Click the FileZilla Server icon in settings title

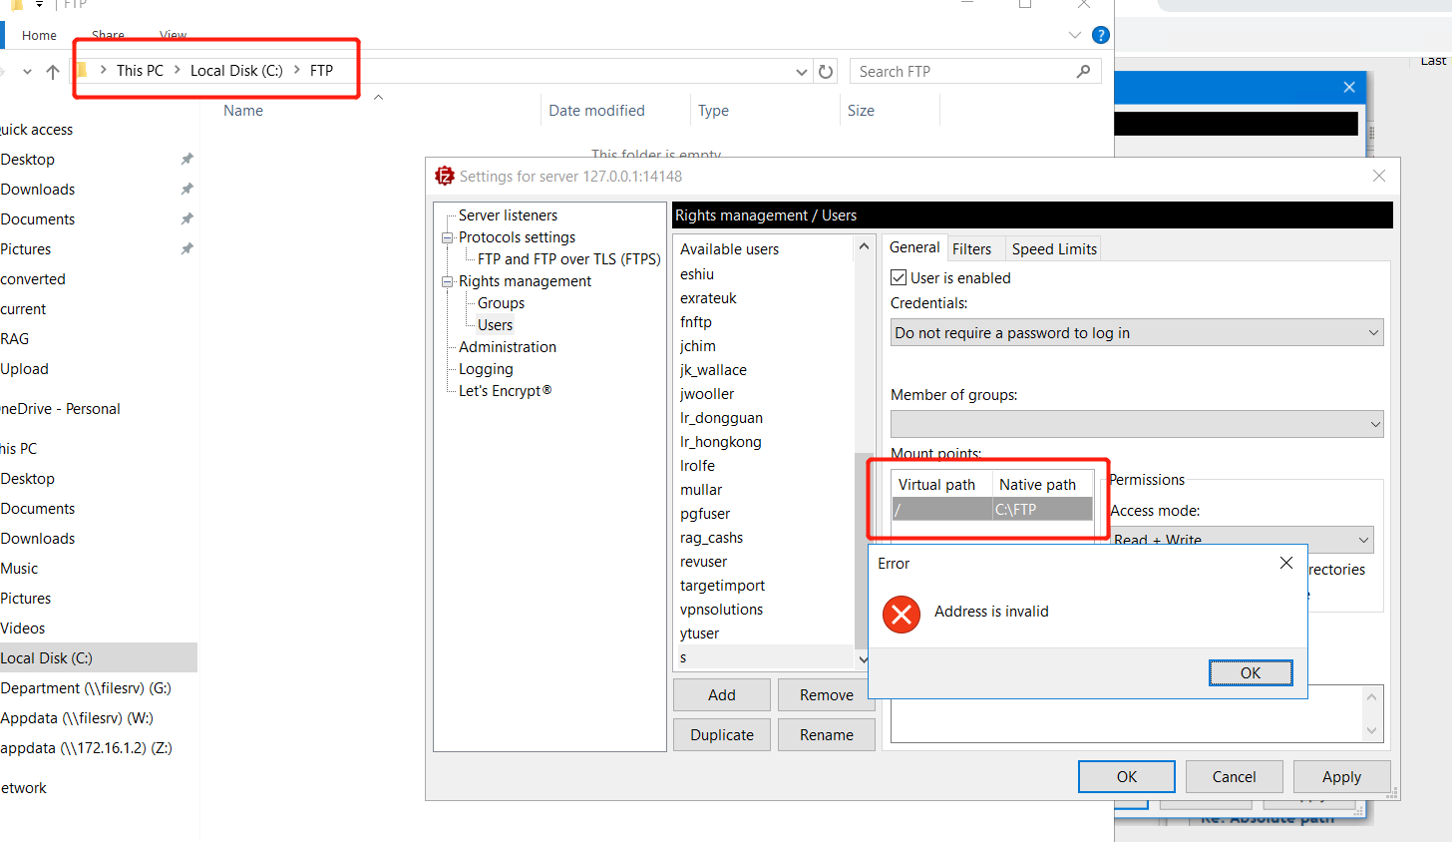[445, 177]
